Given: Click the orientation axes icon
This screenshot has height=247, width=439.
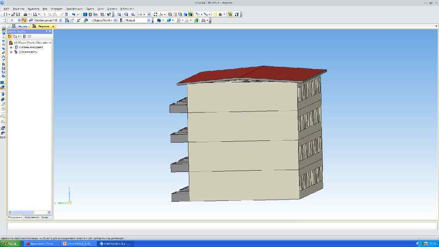Looking at the screenshot, I should click(x=161, y=14).
